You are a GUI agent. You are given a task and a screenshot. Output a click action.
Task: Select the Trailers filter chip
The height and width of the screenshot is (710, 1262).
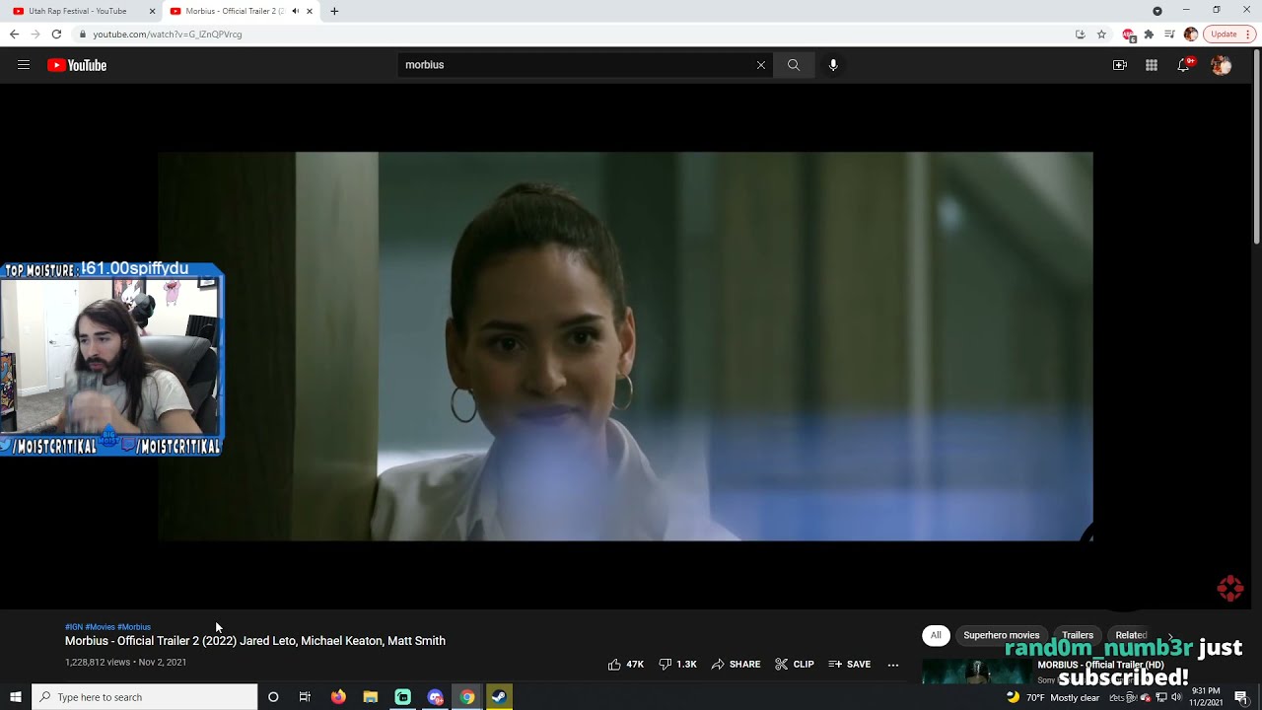click(x=1077, y=635)
